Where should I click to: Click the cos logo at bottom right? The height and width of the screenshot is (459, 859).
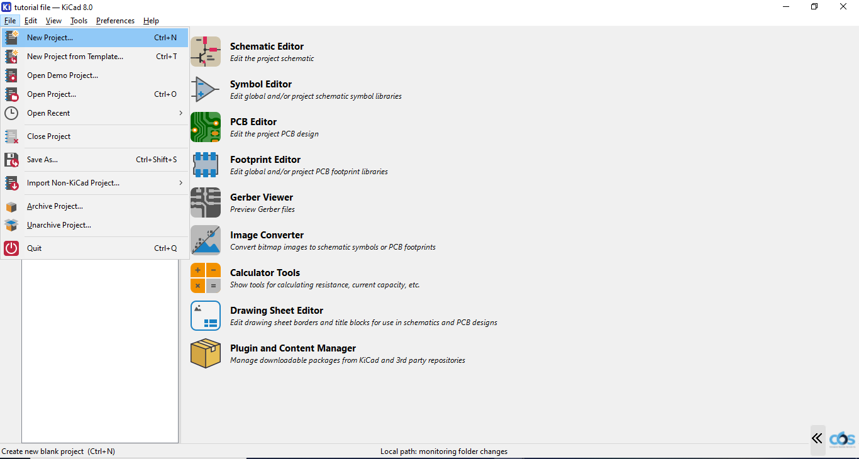pos(843,439)
